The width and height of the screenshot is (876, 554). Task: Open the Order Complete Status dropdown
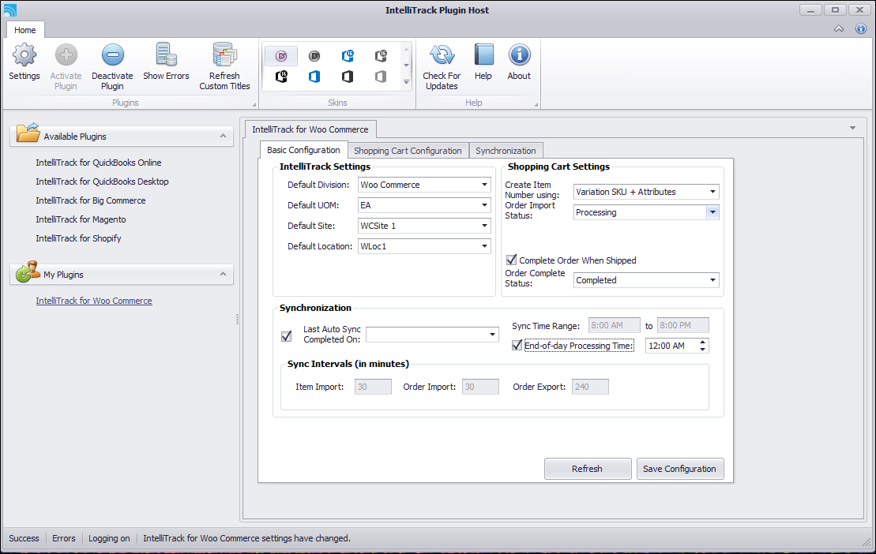click(712, 280)
